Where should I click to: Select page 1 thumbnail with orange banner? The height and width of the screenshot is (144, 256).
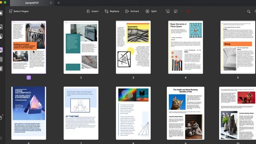point(29,47)
